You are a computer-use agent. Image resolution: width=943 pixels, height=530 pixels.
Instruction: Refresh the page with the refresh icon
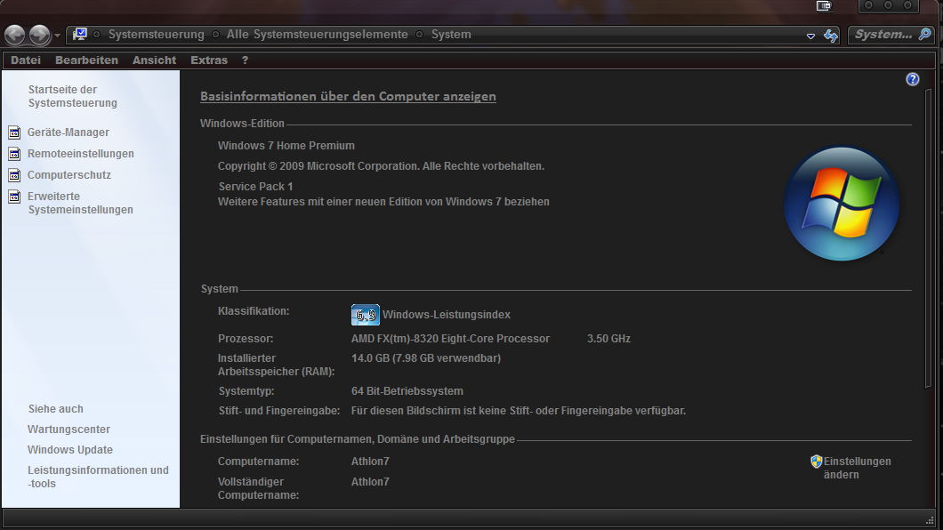click(x=831, y=36)
